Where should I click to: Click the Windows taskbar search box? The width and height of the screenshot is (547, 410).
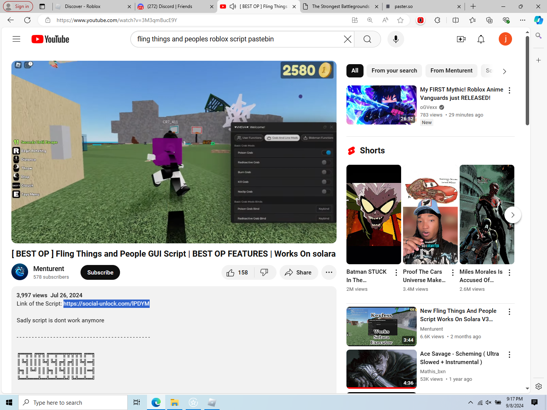pyautogui.click(x=73, y=402)
